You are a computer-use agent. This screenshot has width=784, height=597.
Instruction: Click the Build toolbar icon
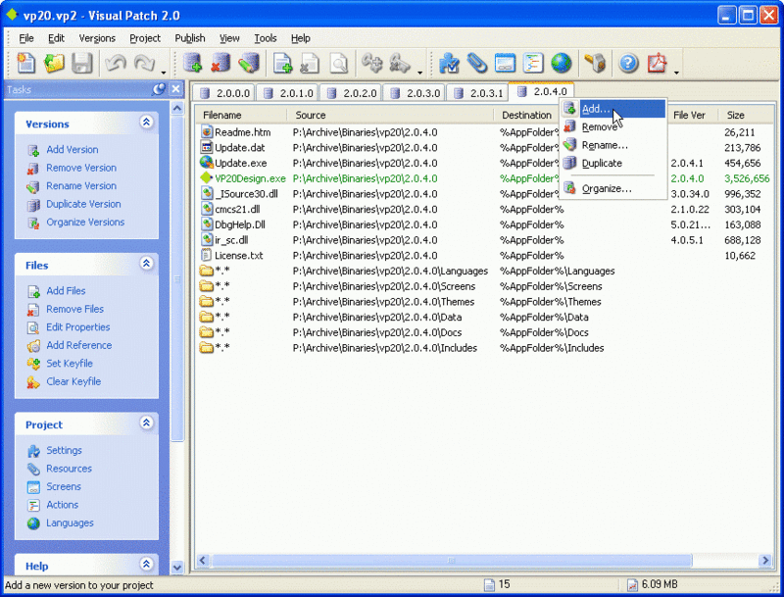(595, 64)
